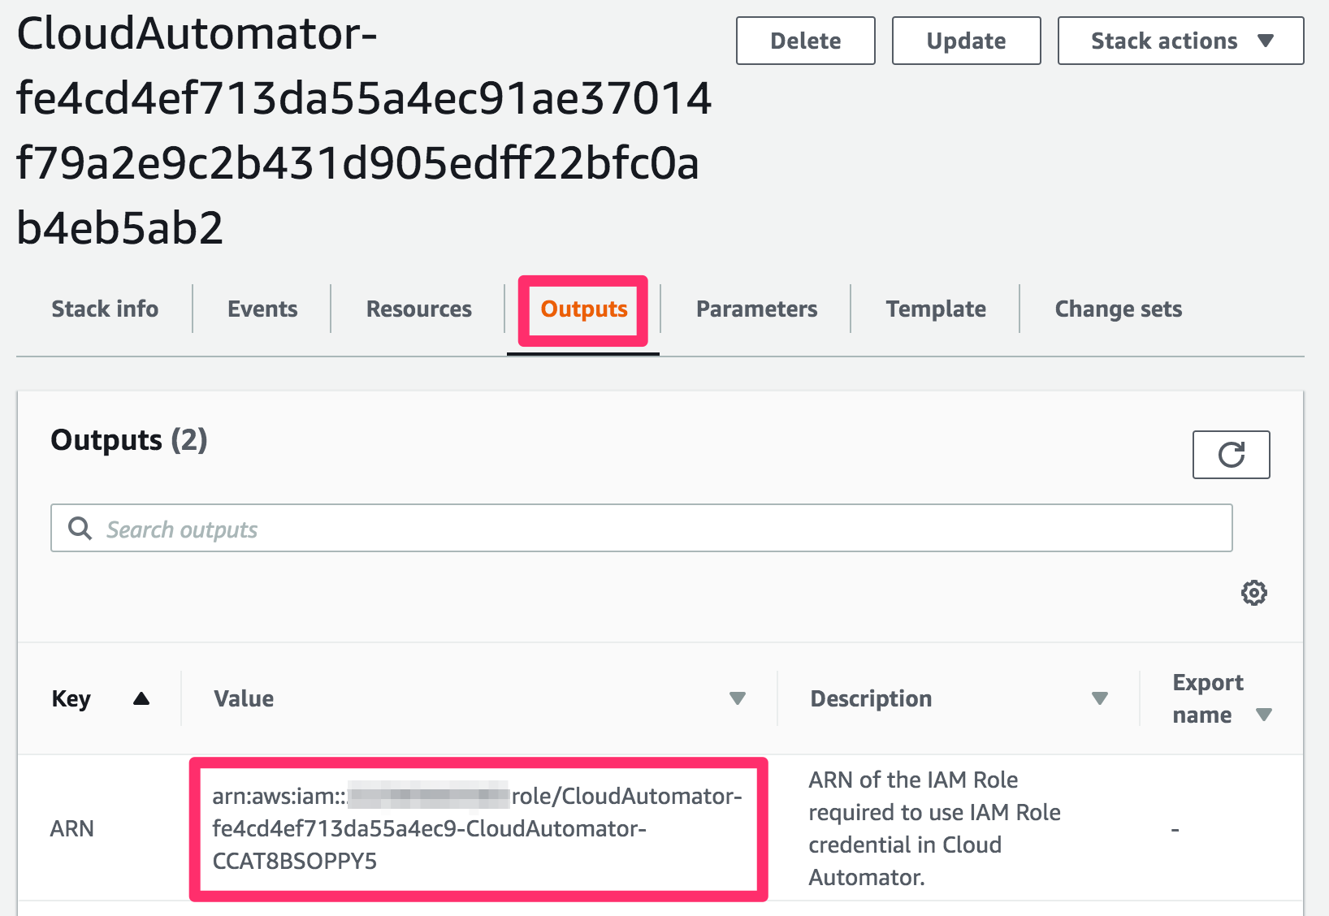Open the Events tab
Viewport: 1329px width, 916px height.
point(262,309)
